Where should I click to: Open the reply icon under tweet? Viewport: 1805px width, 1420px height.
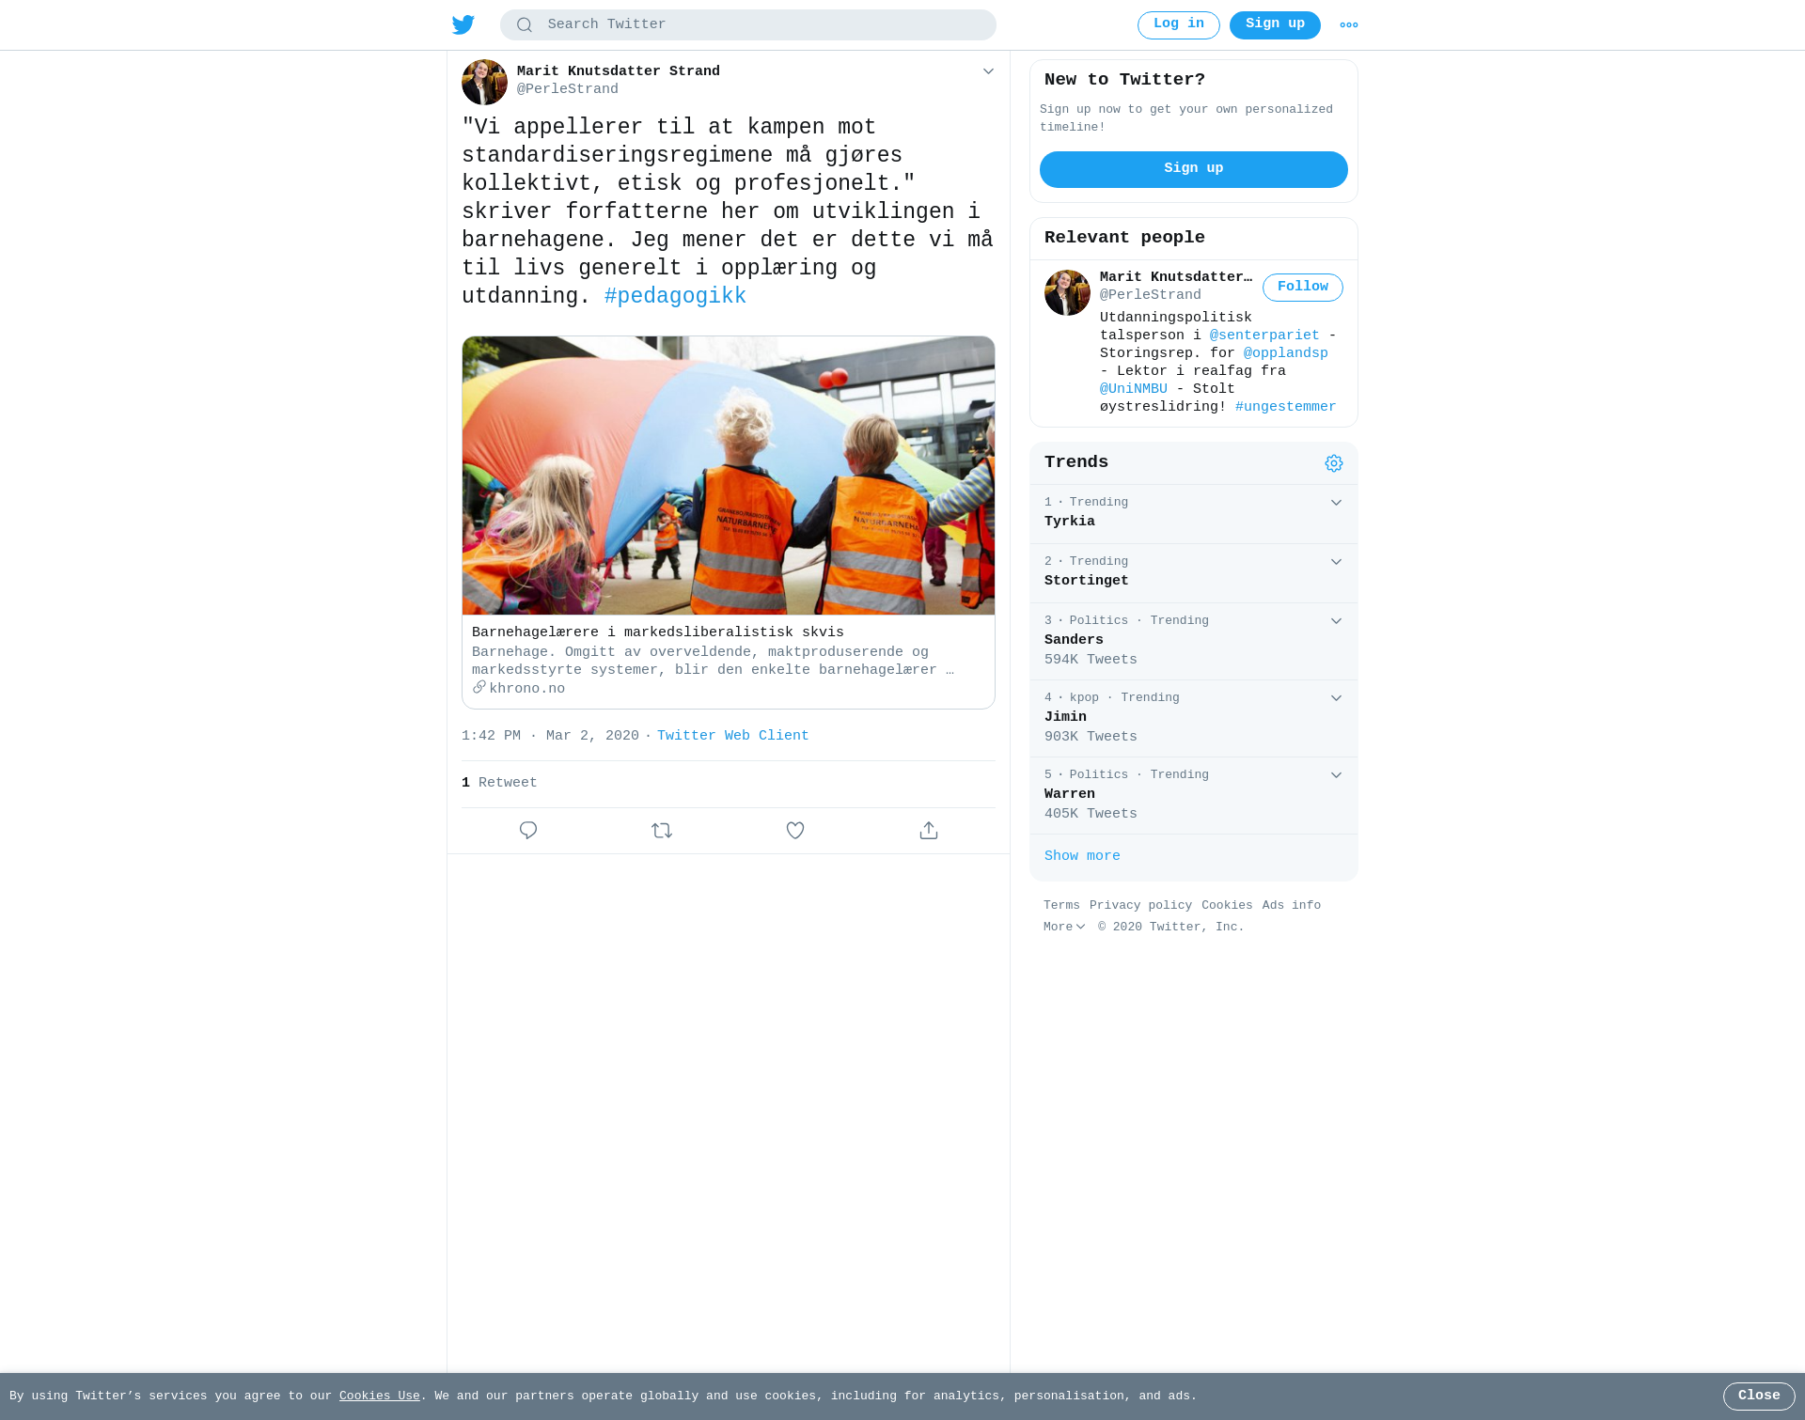[x=528, y=831]
